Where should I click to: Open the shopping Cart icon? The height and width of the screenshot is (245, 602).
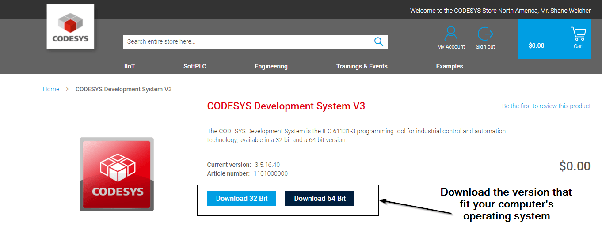tap(579, 34)
